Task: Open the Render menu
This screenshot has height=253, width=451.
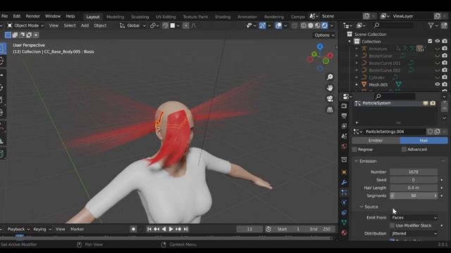Action: (33, 16)
